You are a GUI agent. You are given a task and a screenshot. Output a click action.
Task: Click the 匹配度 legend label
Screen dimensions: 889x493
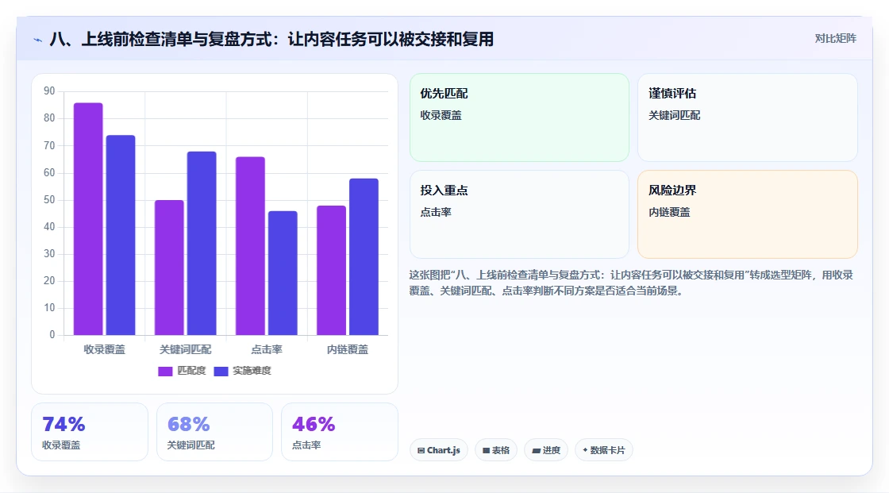(x=191, y=371)
